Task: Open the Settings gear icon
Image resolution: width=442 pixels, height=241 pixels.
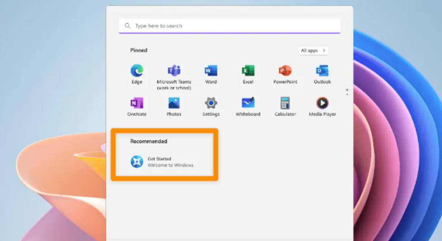Action: [211, 103]
